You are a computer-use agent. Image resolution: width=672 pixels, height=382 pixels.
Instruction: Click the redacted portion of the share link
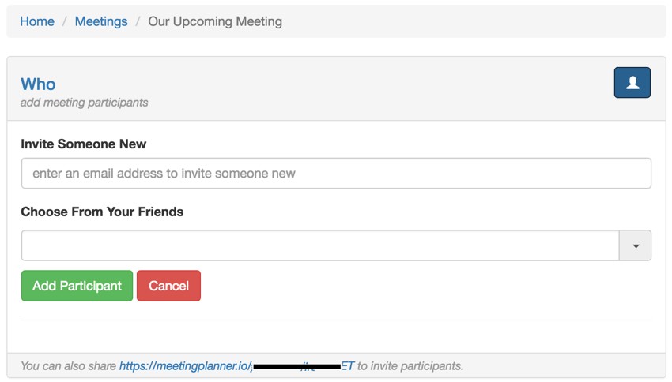pyautogui.click(x=297, y=366)
